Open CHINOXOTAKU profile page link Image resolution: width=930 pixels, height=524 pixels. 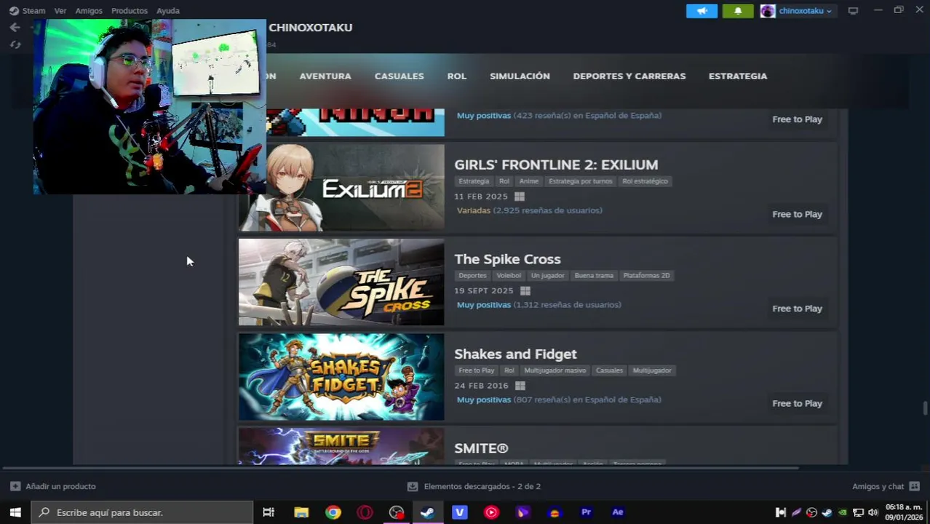point(310,28)
